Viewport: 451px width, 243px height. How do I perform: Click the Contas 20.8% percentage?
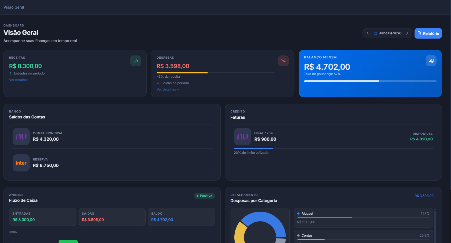(424, 235)
